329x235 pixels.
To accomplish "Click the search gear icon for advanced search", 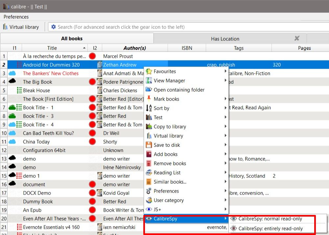I will point(54,27).
